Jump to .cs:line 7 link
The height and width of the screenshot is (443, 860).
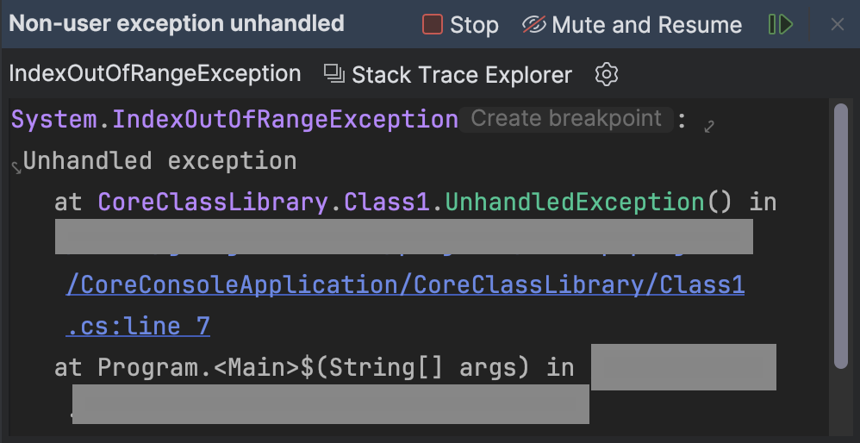138,326
